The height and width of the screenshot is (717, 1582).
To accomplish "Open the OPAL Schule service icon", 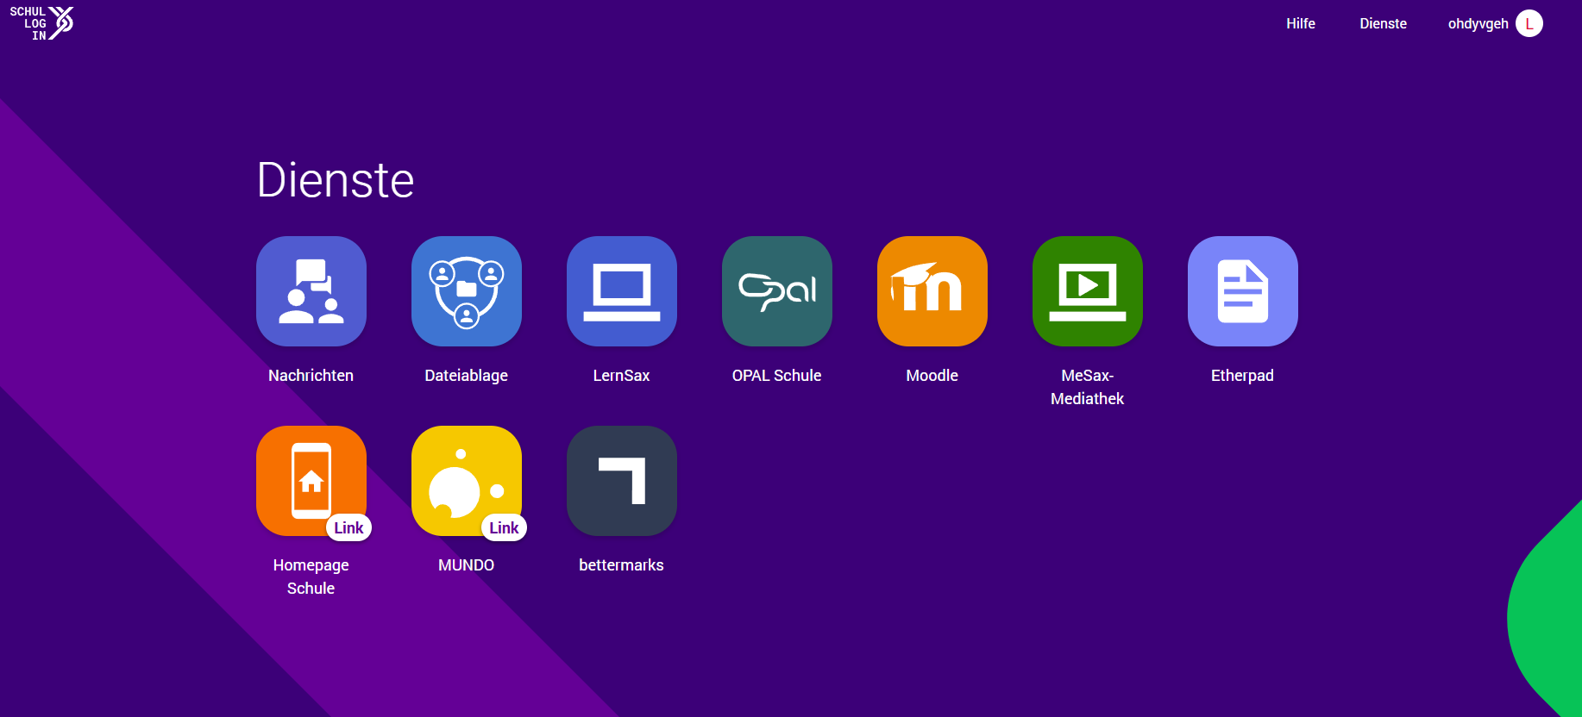I will coord(777,291).
